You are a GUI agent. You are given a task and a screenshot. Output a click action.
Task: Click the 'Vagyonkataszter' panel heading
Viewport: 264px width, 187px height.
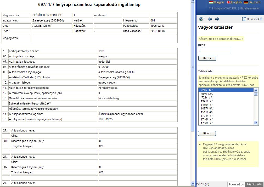pyautogui.click(x=215, y=27)
